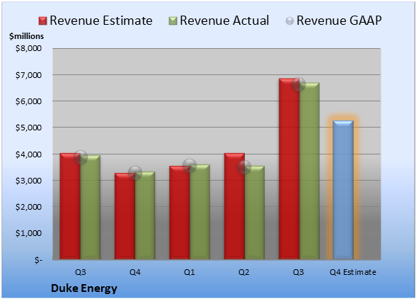Click the '$5,000' axis value
The width and height of the screenshot is (416, 299).
click(x=28, y=128)
